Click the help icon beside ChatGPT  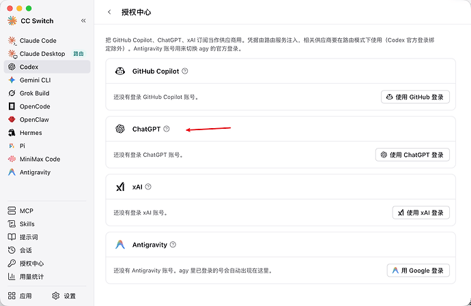167,129
